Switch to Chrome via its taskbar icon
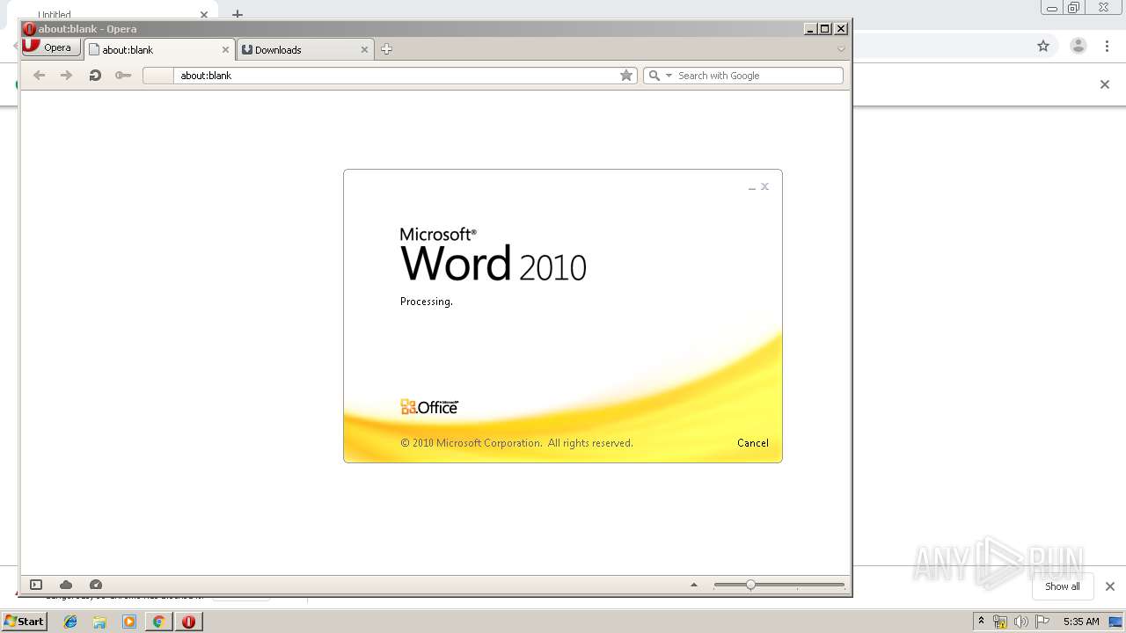Viewport: 1126px width, 633px height. 159,622
